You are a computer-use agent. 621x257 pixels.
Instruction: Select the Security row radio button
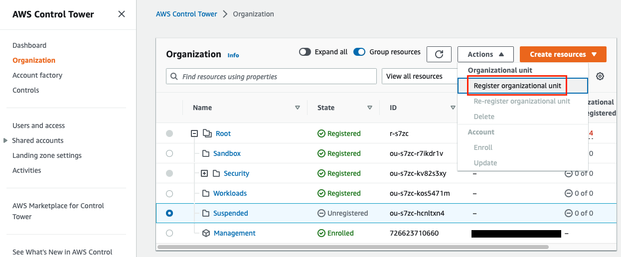[169, 173]
